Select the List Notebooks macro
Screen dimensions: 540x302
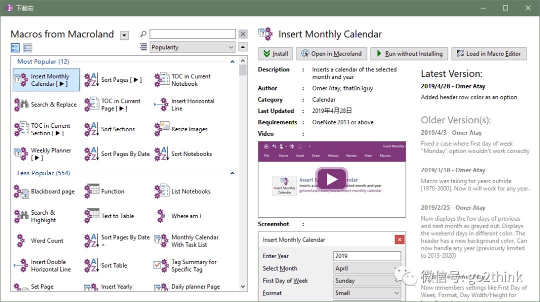[183, 191]
